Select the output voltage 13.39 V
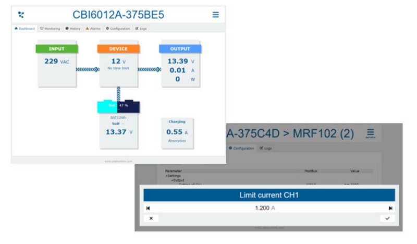417x244 pixels. (x=181, y=62)
